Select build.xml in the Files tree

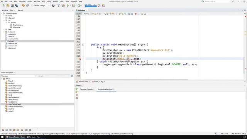pyautogui.click(x=12, y=32)
